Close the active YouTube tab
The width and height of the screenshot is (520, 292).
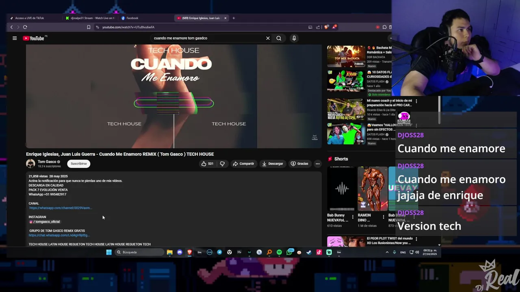(x=225, y=18)
